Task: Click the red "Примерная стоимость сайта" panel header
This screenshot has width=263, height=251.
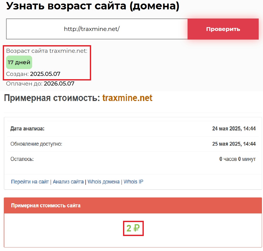Action: tap(46, 206)
